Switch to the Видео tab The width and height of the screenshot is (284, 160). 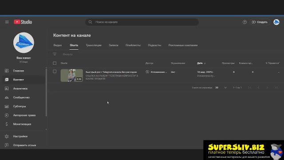[x=58, y=45]
